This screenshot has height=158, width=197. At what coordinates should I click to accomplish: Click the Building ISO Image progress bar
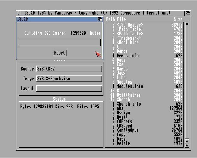[x=60, y=43]
